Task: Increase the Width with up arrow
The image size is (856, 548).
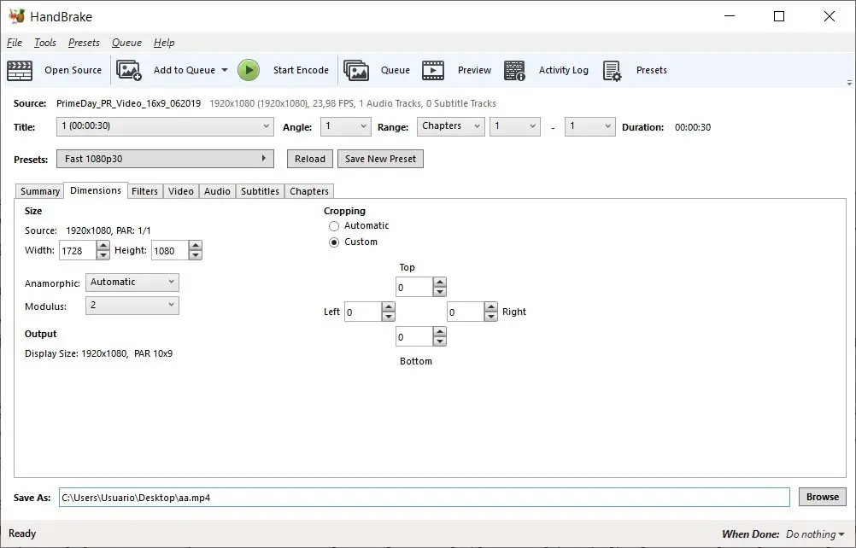Action: tap(103, 245)
